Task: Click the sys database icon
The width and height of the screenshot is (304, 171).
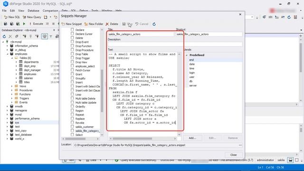Action: (11, 123)
